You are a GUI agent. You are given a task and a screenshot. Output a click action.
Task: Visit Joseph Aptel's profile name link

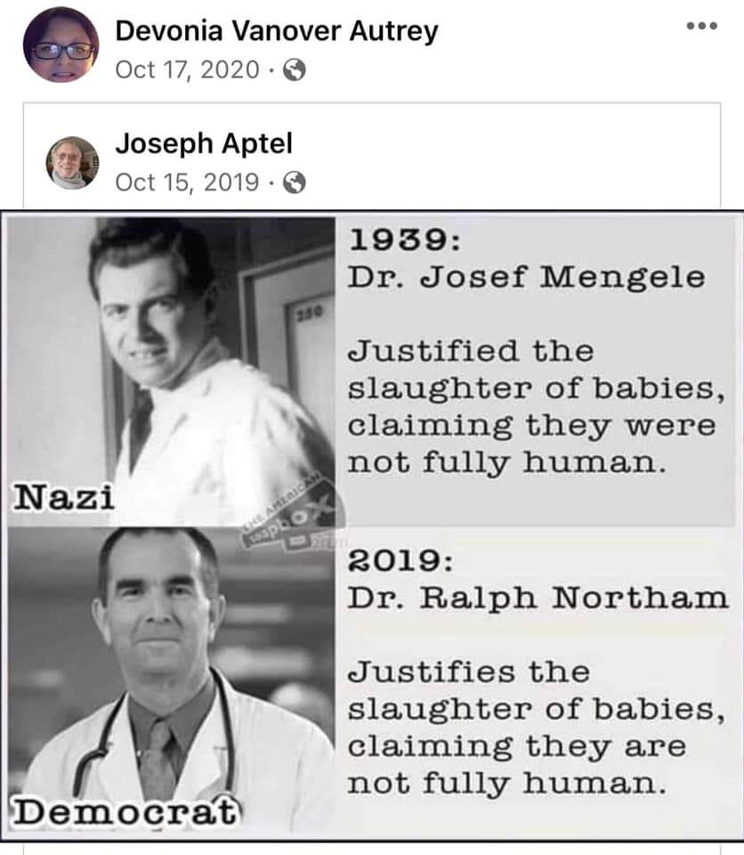tap(204, 142)
